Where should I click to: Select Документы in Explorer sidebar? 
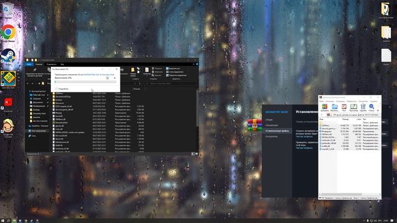38,102
